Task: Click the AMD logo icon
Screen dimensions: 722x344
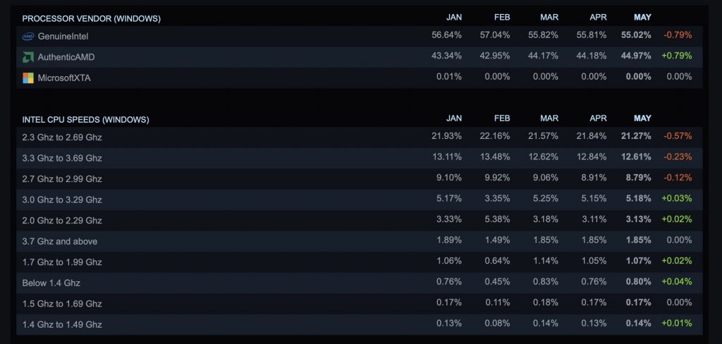Action: click(28, 57)
